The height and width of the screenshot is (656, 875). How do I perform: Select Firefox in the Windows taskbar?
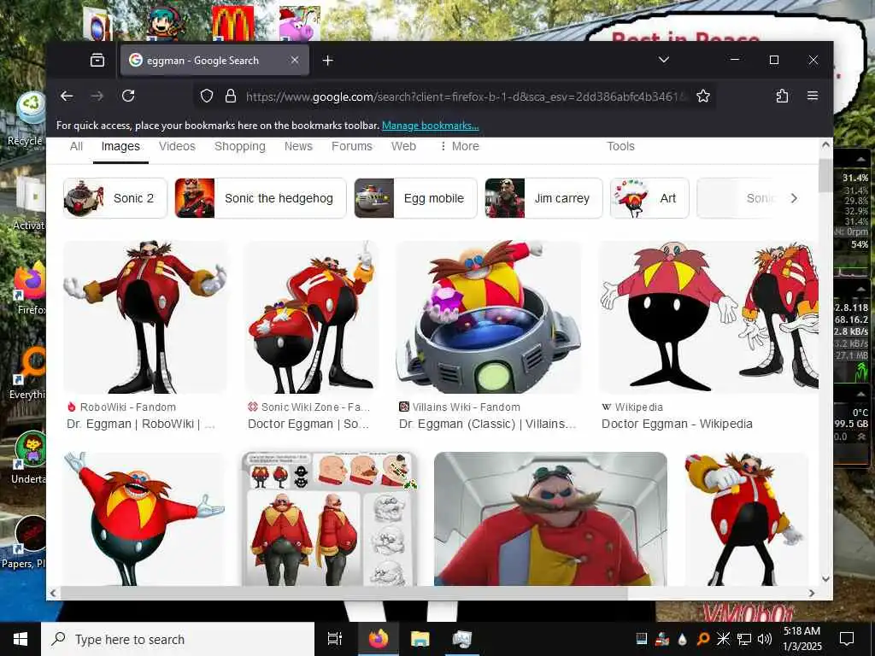coord(379,639)
